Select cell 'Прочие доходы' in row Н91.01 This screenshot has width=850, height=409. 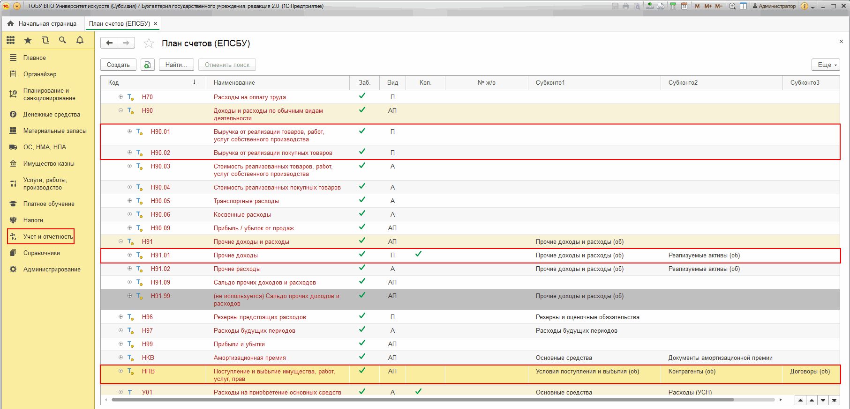tap(278, 256)
